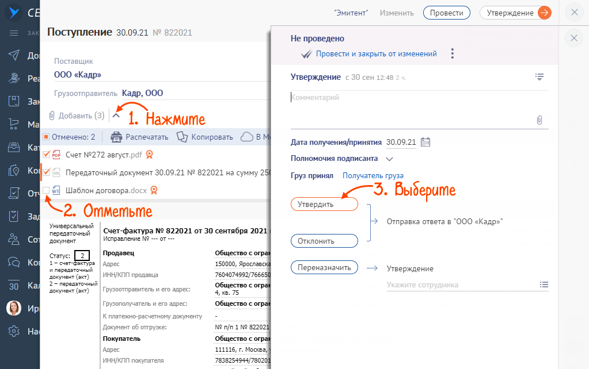
Task: Click the Утвердить button
Action: (x=324, y=204)
